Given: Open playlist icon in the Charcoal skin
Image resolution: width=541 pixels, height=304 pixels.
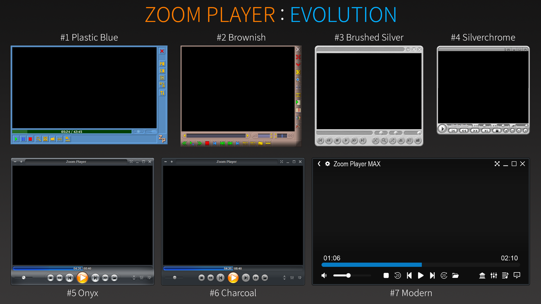Looking at the screenshot, I should [300, 278].
